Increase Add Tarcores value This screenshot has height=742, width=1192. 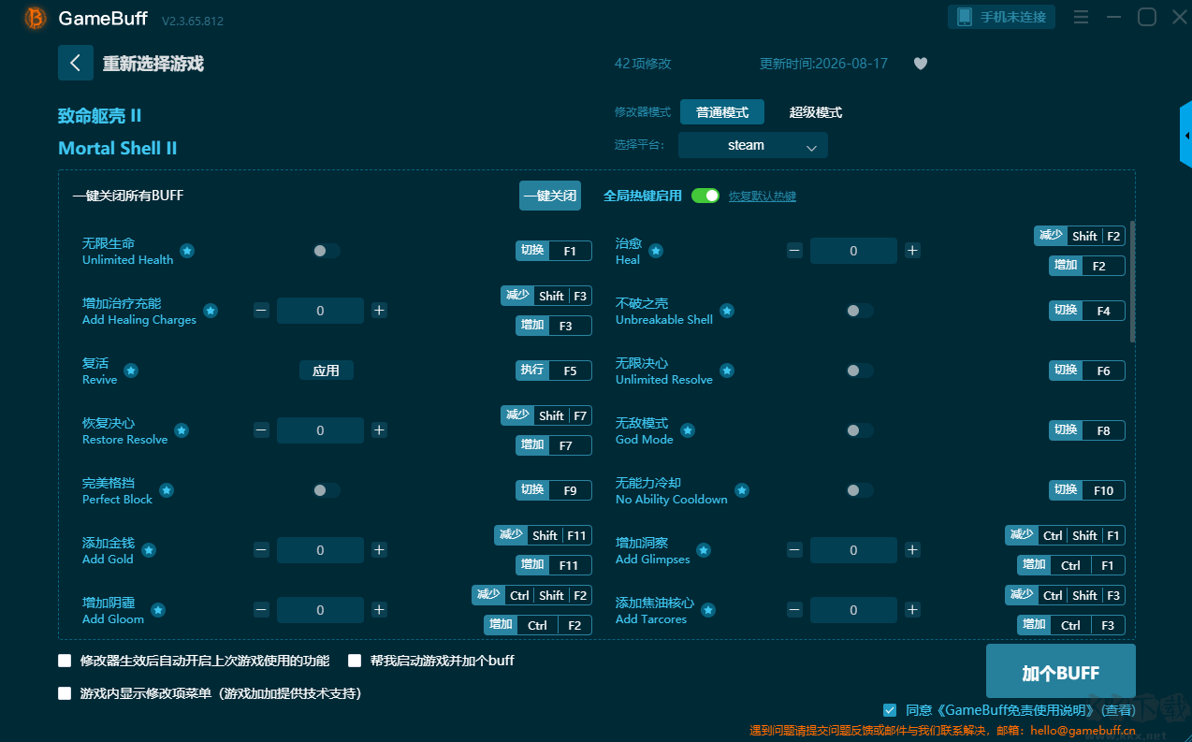click(912, 610)
